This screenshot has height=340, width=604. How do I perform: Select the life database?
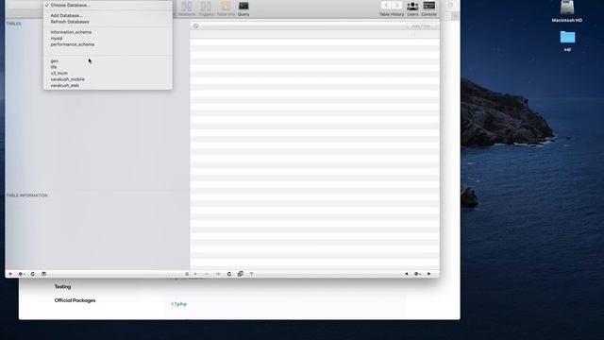[108, 67]
